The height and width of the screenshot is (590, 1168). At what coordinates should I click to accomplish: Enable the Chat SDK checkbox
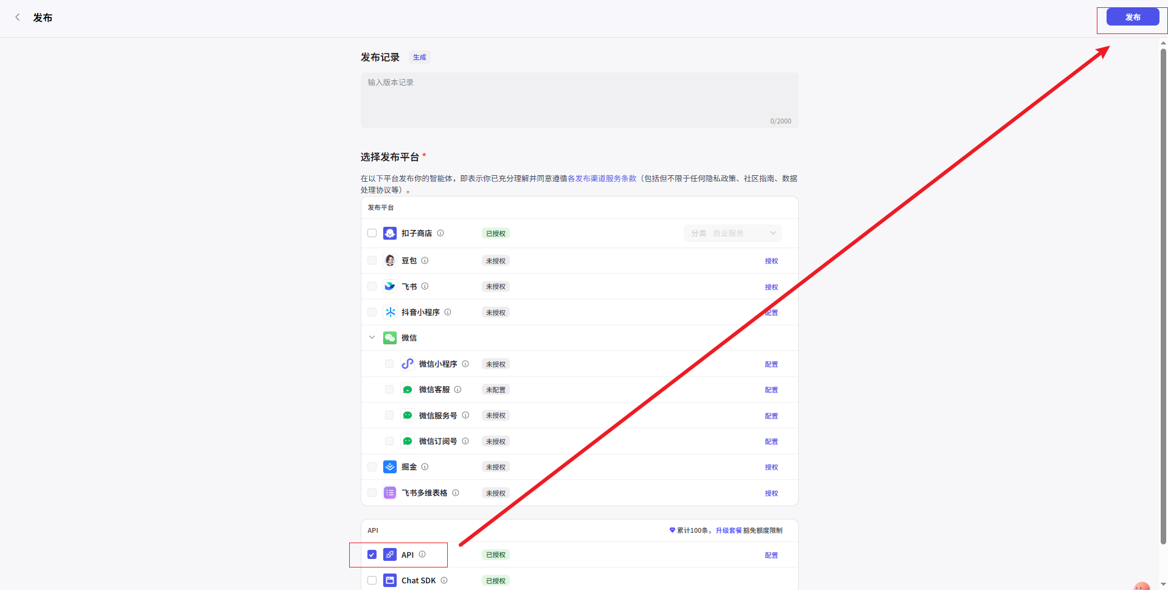[x=372, y=580]
